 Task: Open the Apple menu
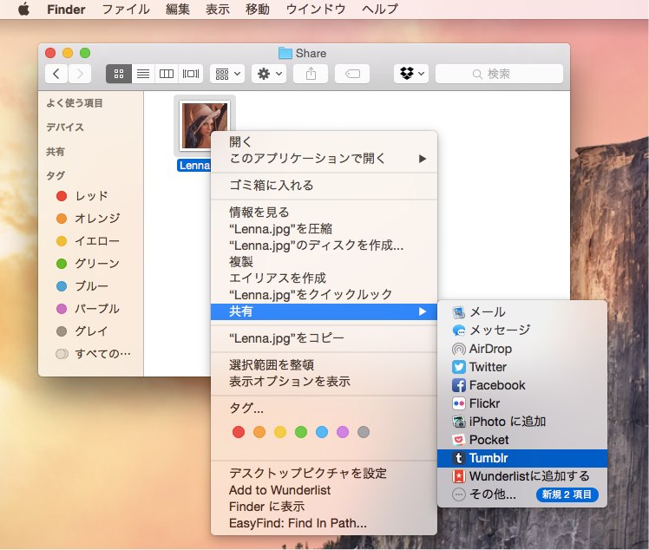point(24,9)
